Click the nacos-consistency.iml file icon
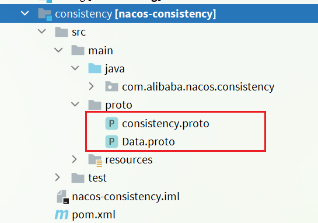This screenshot has height=223, width=318. (x=62, y=197)
